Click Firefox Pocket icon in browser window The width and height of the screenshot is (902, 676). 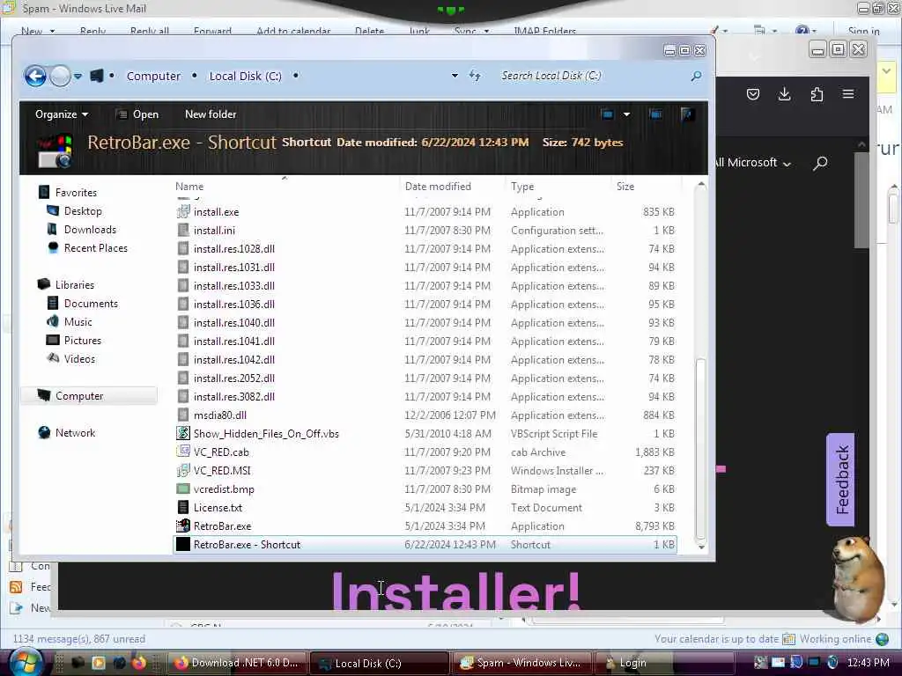coord(753,94)
